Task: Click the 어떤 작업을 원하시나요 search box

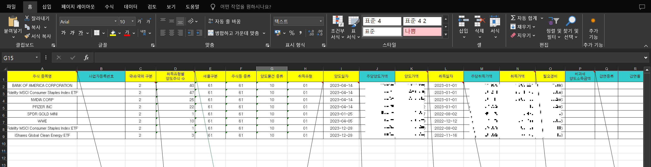Action: coord(246,7)
